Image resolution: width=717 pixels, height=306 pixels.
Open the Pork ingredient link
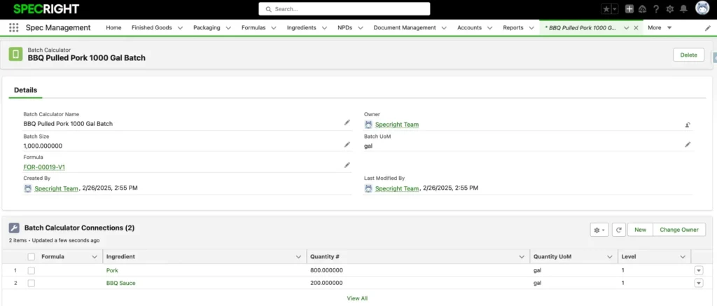tap(112, 270)
